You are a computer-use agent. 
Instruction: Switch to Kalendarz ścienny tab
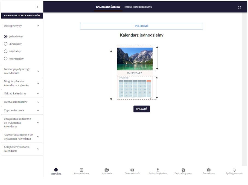coord(108,7)
